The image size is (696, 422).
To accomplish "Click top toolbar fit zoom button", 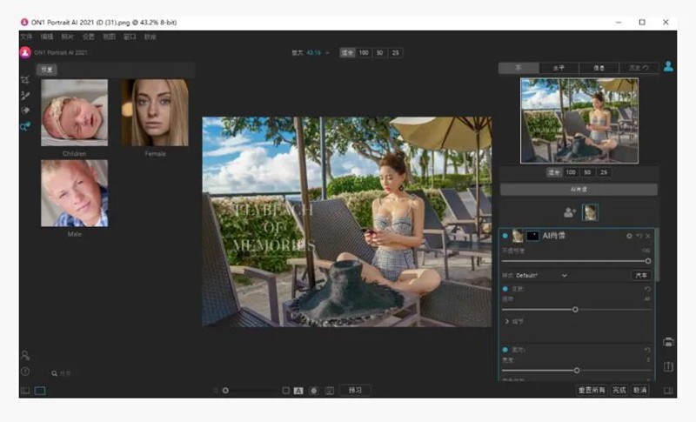I will point(347,53).
